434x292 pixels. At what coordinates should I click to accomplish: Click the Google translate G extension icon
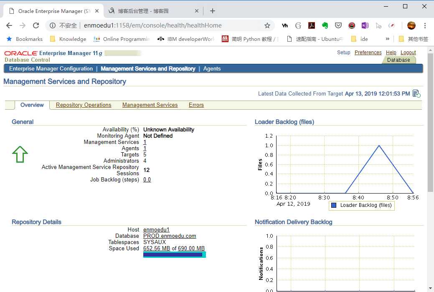pos(298,25)
